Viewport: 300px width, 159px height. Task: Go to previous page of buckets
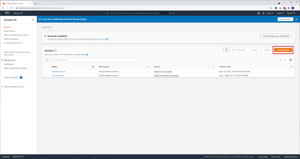click(277, 60)
